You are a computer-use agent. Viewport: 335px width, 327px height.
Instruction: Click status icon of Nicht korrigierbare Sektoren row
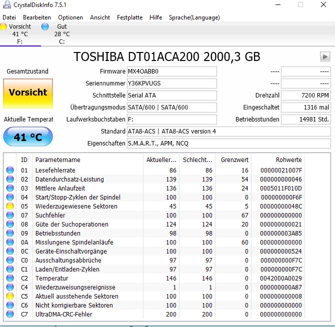[x=10, y=305]
